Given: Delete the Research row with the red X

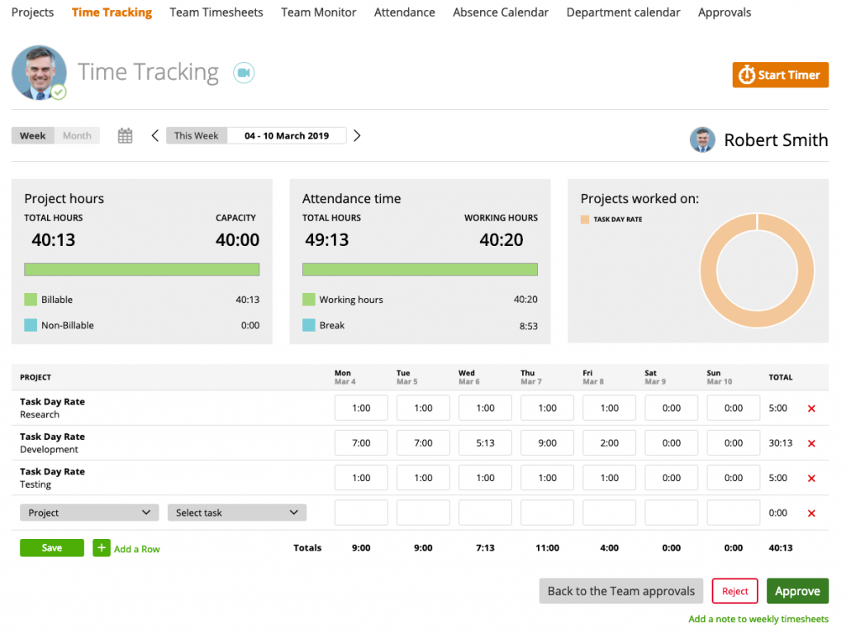Looking at the screenshot, I should 810,409.
